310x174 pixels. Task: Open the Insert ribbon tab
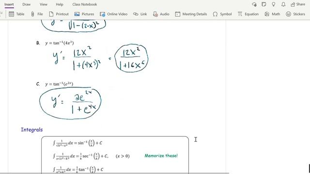pyautogui.click(x=9, y=4)
